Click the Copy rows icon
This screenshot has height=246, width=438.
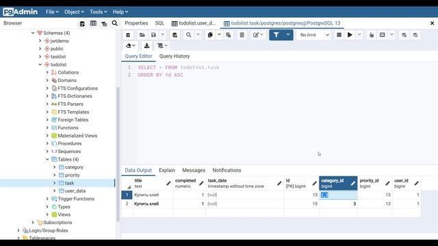(x=210, y=35)
